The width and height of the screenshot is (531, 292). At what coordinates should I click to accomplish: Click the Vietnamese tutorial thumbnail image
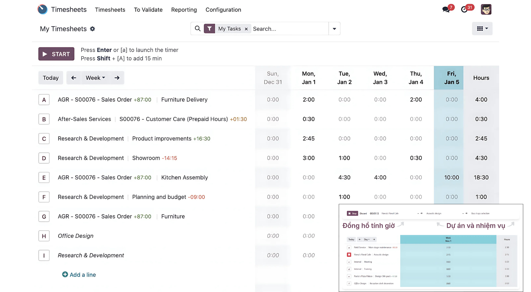coord(431,248)
